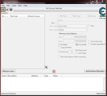
Task: Open Settings via the Cheat Engine logo
Action: [102, 12]
